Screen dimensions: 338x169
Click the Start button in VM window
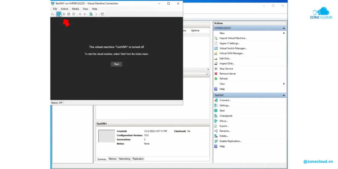117,64
